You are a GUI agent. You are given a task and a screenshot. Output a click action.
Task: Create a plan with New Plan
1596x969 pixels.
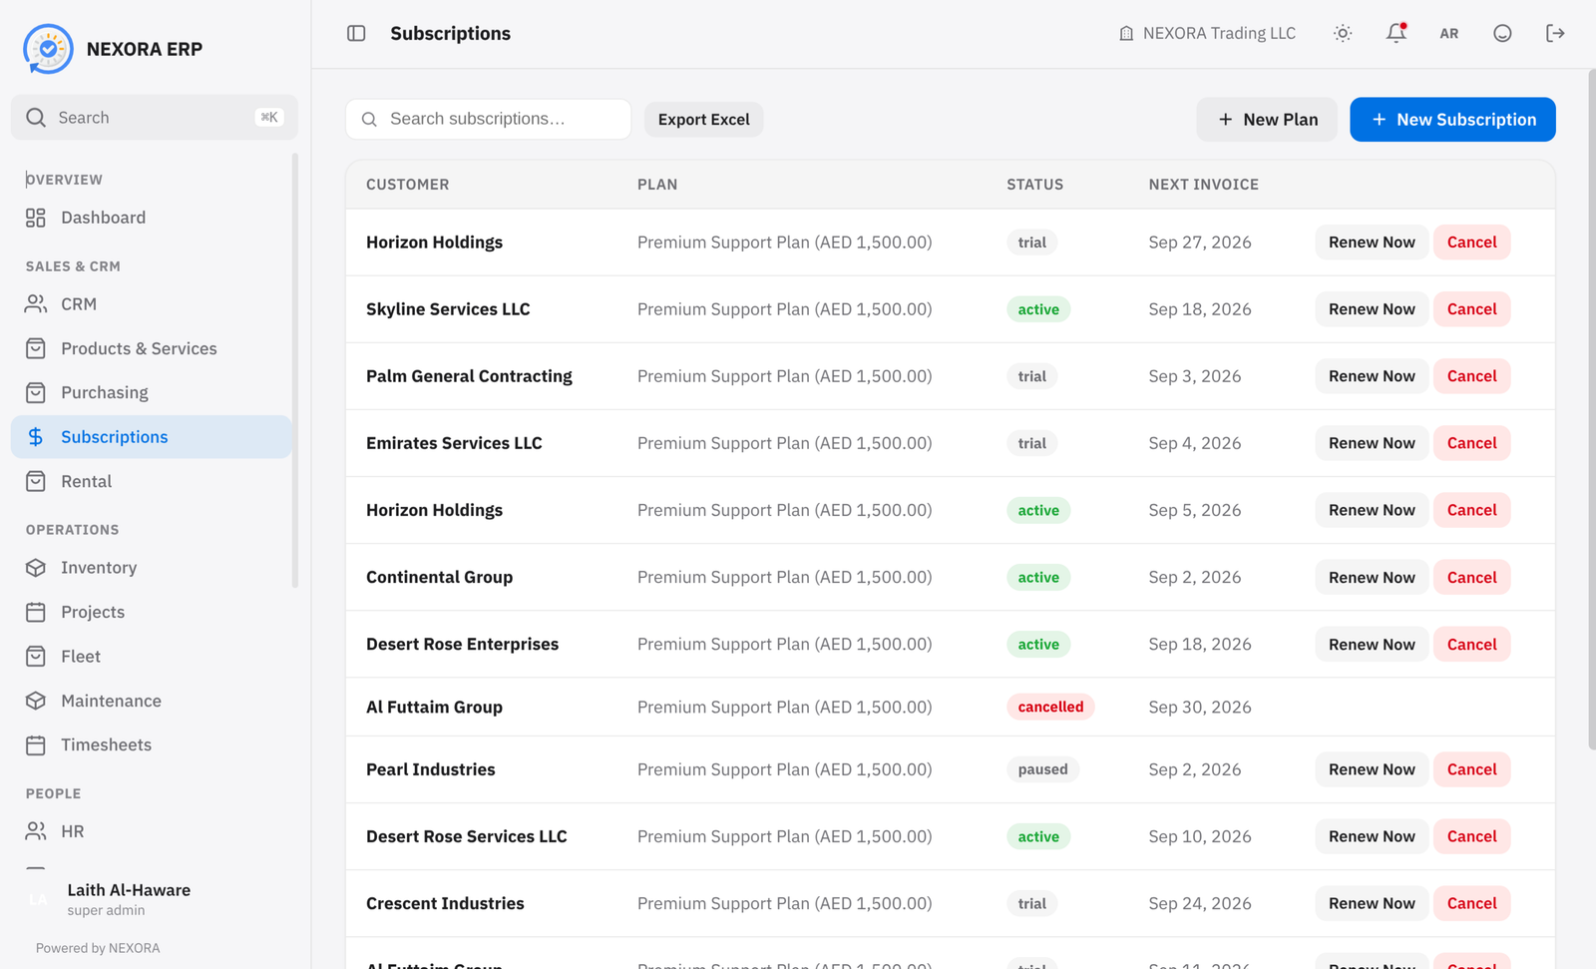pos(1267,120)
